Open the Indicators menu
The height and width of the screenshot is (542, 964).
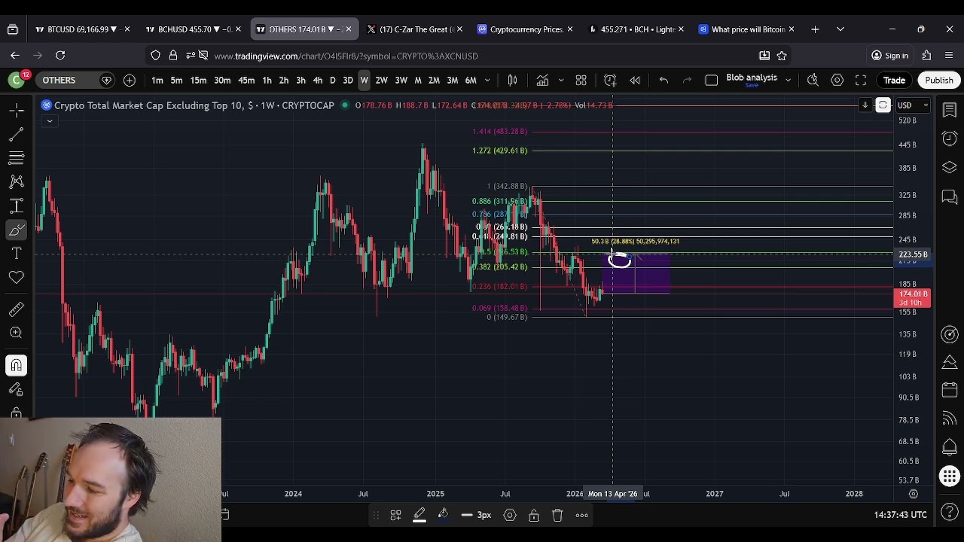tap(542, 80)
